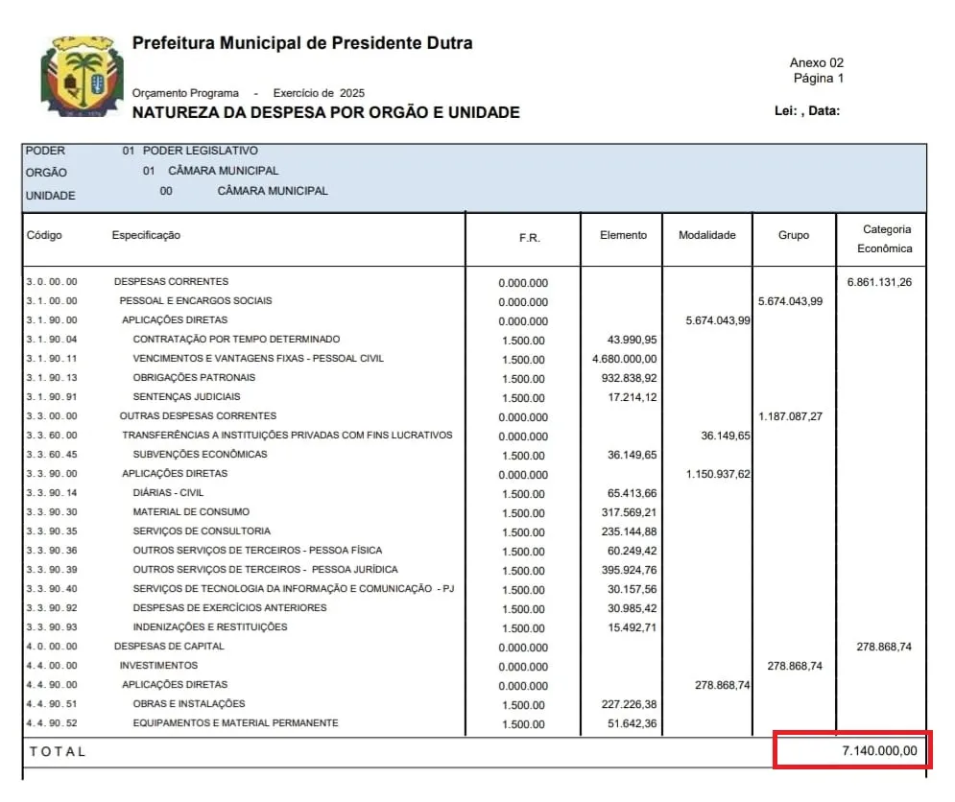Click the value 4.680.000,00
The height and width of the screenshot is (802, 955).
pyautogui.click(x=624, y=360)
